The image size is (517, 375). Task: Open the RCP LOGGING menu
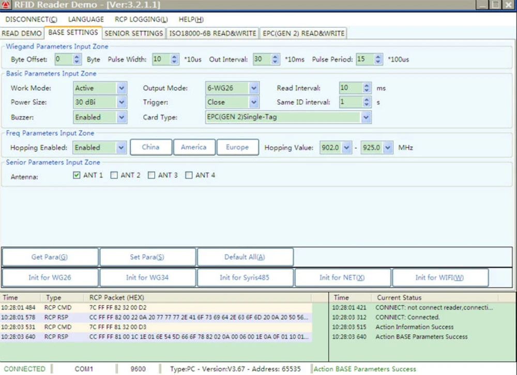pos(141,20)
